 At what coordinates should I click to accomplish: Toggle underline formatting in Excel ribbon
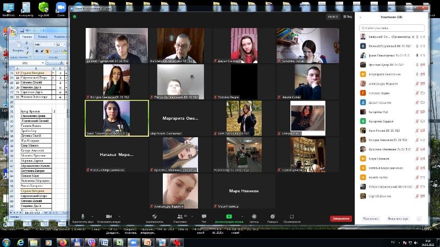click(46, 50)
